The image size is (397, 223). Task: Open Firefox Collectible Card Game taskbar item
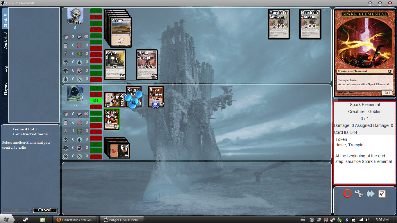75,220
